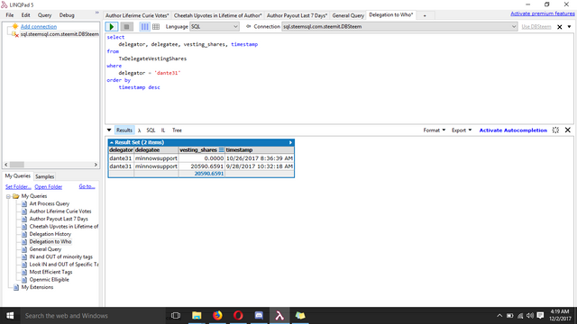The image size is (577, 324).
Task: Click the vesting_shares column chart icon
Action: tap(221, 150)
